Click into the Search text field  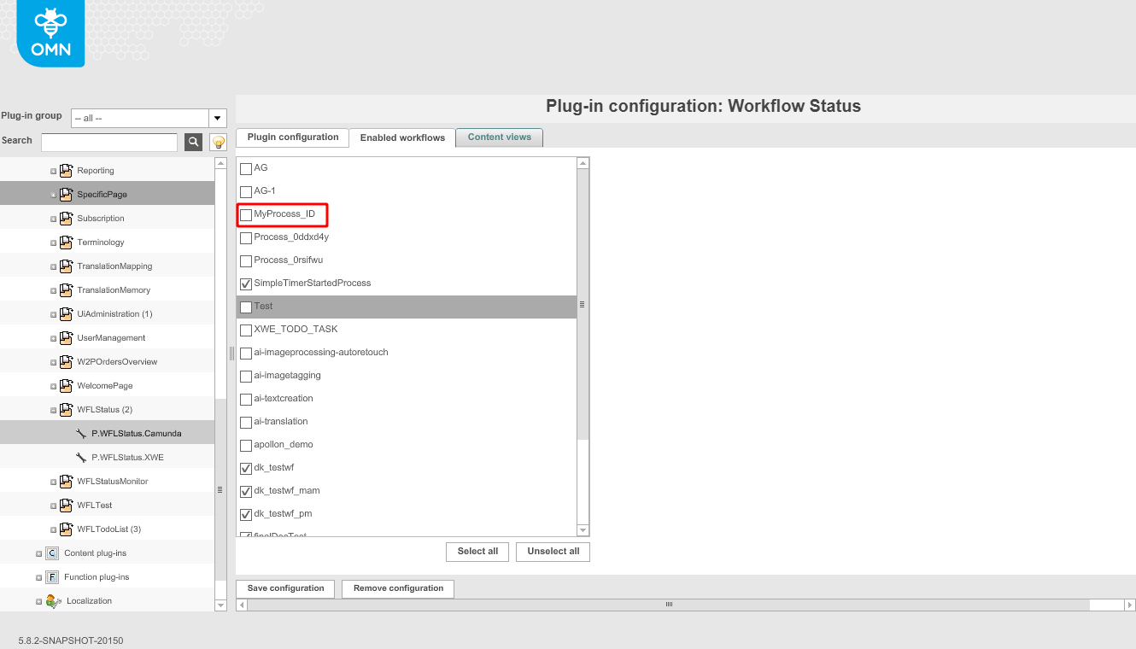(x=109, y=142)
